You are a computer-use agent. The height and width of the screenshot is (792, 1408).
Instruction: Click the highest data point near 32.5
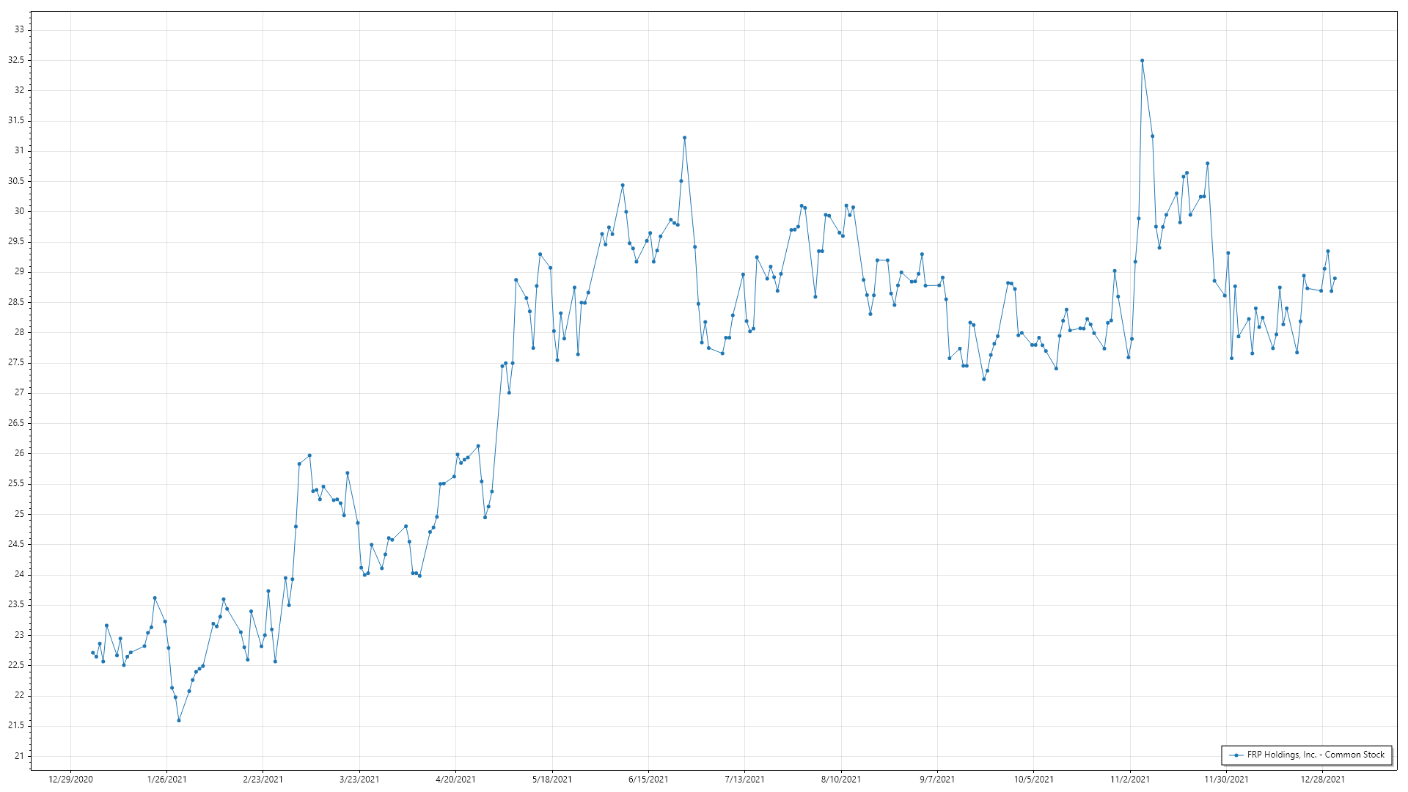pyautogui.click(x=1142, y=61)
